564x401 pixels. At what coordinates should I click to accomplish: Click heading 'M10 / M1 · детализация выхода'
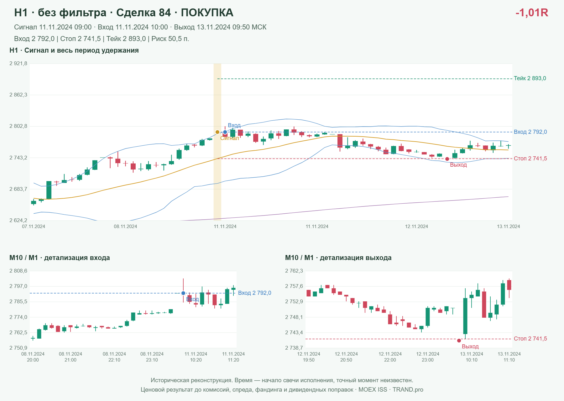click(x=338, y=258)
